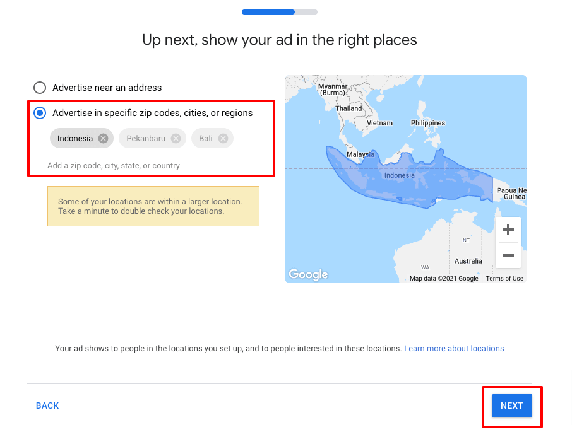The height and width of the screenshot is (437, 572).
Task: Remove the Bali location chip
Action: click(223, 139)
